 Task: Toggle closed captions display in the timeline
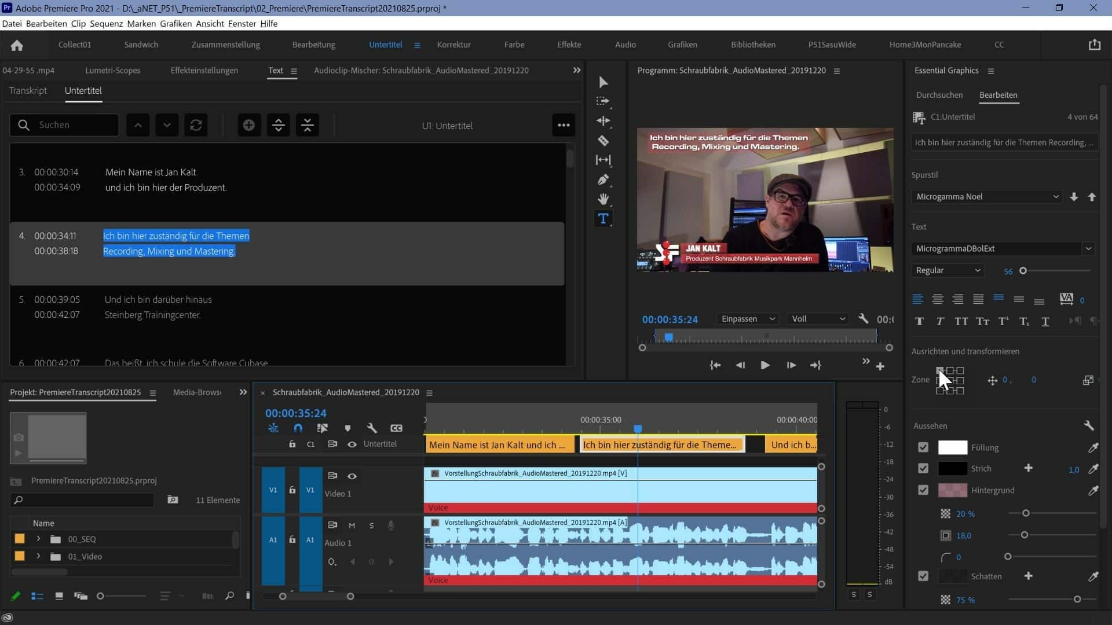point(397,428)
